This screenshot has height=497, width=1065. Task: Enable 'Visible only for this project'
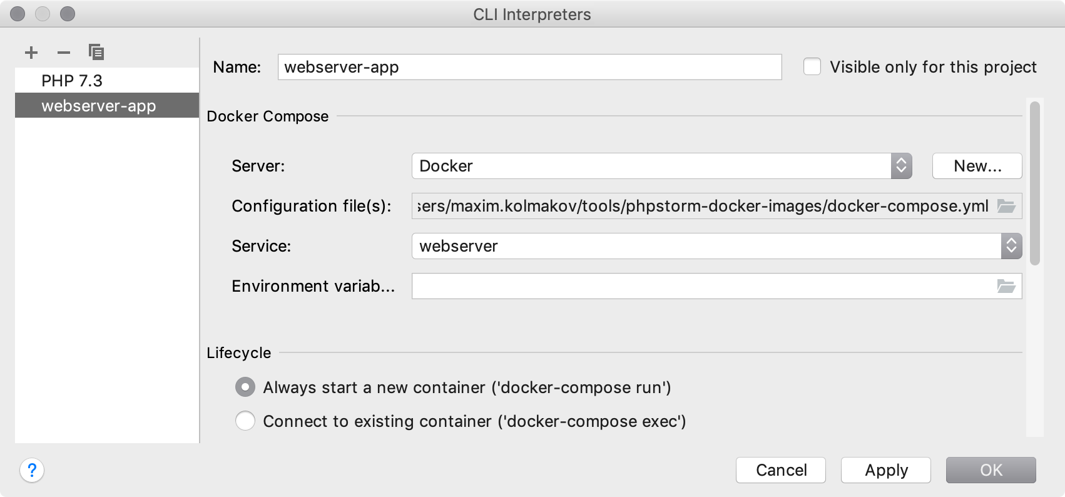tap(812, 66)
